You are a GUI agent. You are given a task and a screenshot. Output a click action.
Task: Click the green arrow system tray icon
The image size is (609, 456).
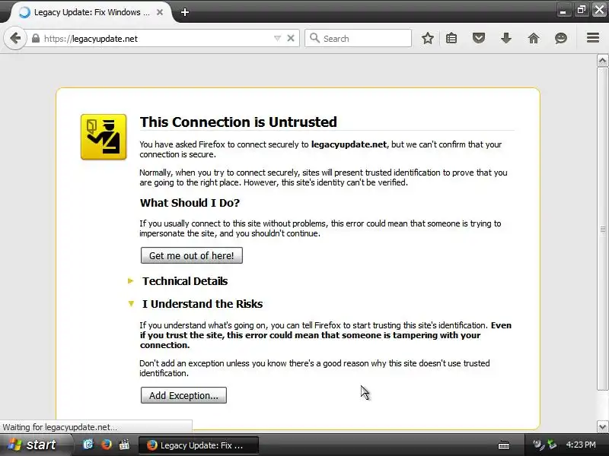tap(551, 445)
